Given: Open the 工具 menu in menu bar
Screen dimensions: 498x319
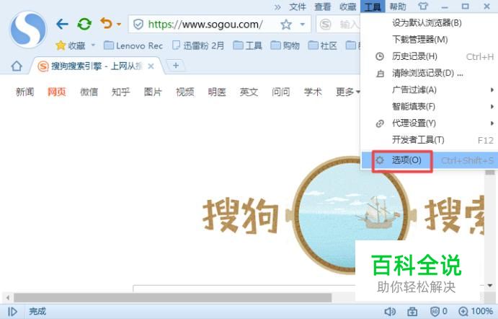Looking at the screenshot, I should 373,6.
